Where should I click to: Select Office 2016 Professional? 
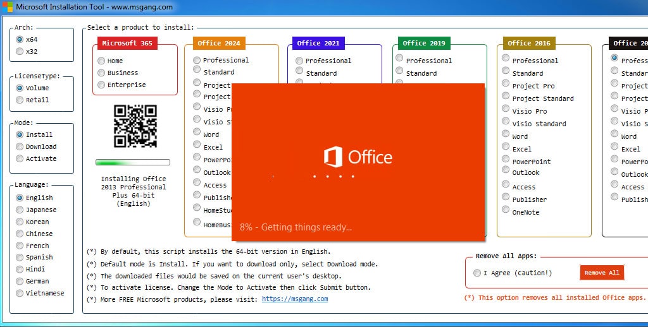pos(506,57)
